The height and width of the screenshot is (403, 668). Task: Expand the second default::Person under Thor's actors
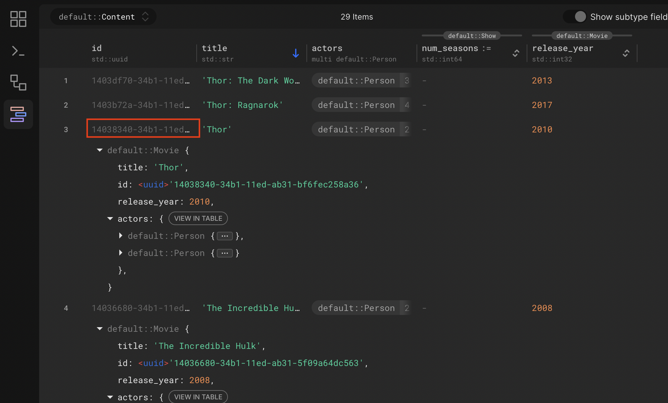coord(121,253)
